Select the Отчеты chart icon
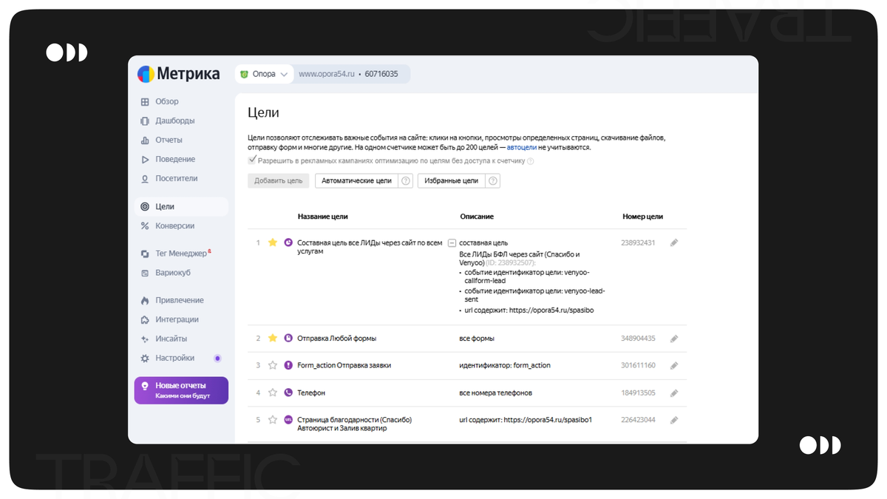 click(x=145, y=140)
